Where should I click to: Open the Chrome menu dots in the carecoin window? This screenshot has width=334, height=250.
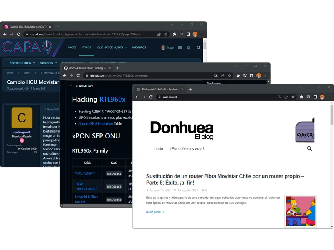click(x=329, y=97)
